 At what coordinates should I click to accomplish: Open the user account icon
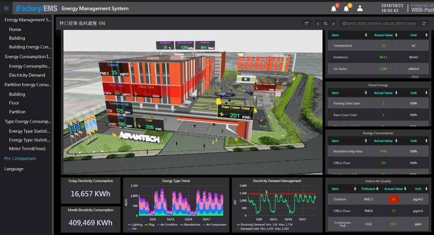click(360, 8)
